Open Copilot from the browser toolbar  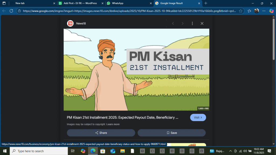tap(272, 11)
